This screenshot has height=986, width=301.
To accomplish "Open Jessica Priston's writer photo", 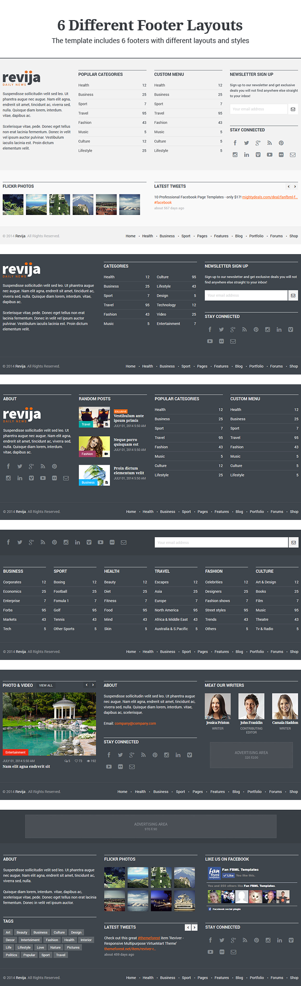I will (217, 706).
